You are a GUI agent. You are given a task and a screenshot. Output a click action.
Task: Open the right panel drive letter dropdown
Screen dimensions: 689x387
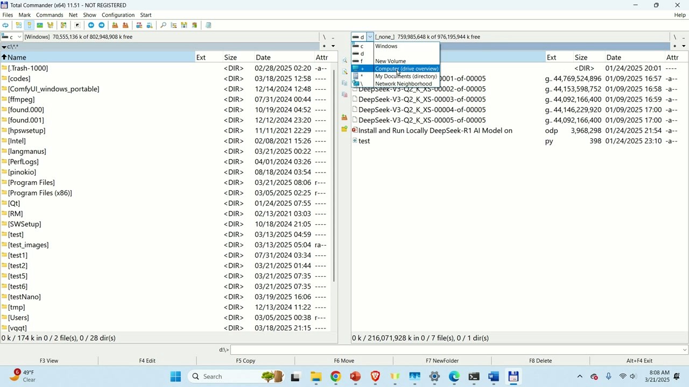click(x=370, y=37)
